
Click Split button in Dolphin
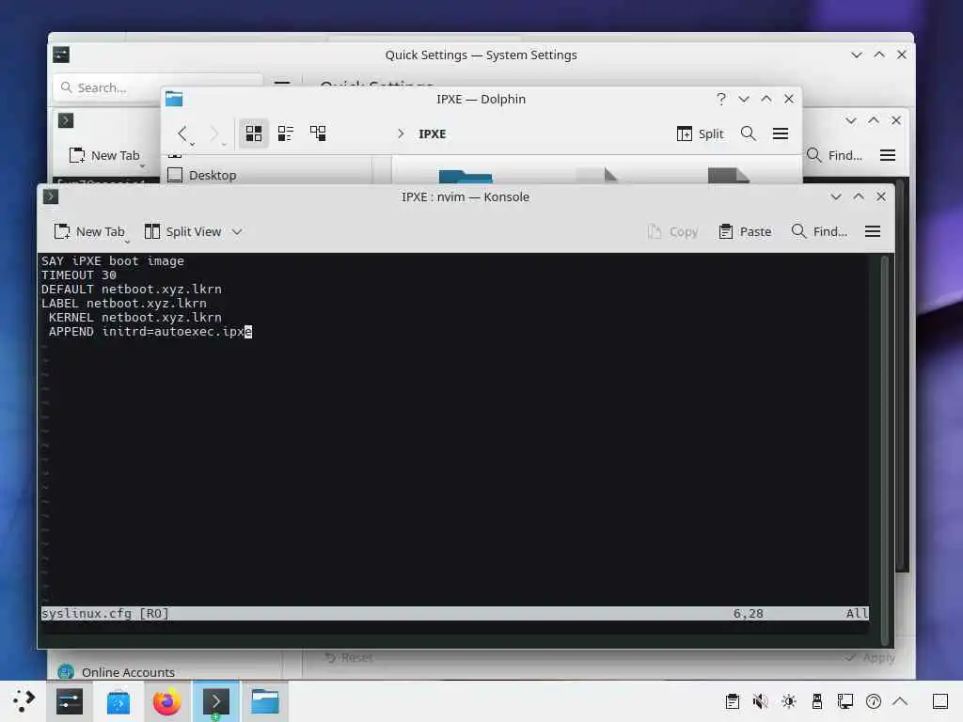pyautogui.click(x=700, y=133)
